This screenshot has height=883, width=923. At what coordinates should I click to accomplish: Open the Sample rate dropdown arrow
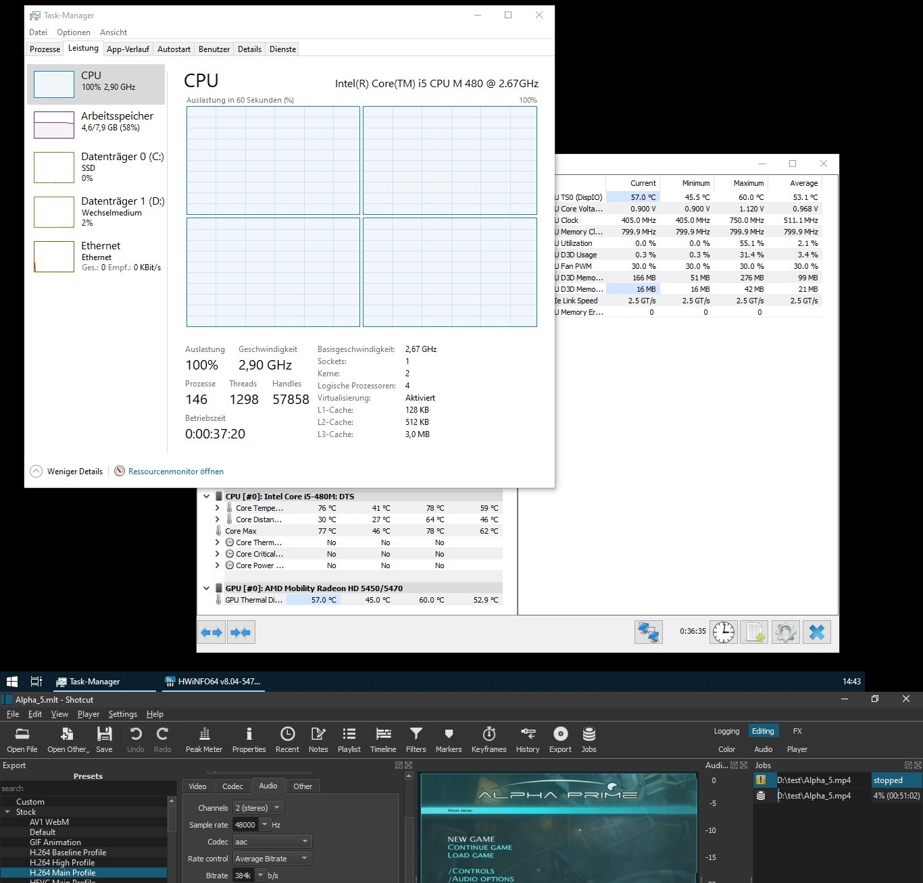coord(264,825)
